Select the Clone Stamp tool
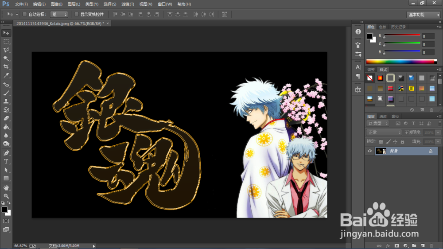The image size is (443, 249). coord(6,101)
